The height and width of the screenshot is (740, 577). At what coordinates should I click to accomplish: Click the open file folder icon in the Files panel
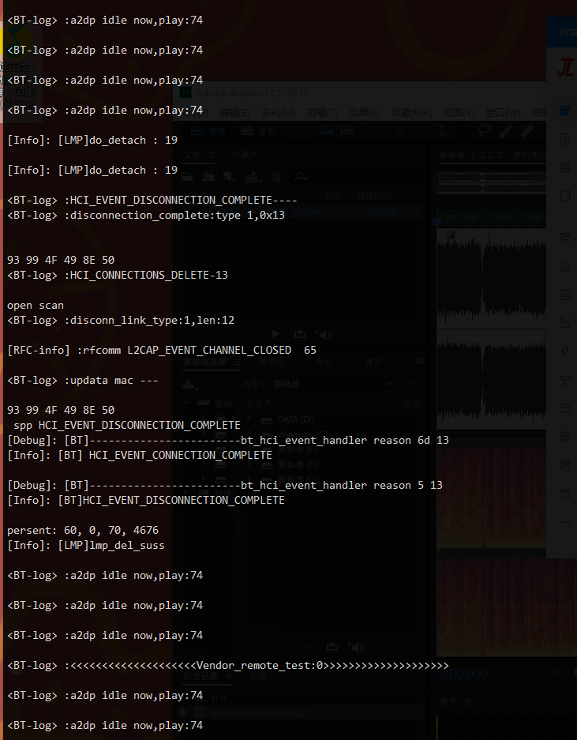tap(187, 177)
